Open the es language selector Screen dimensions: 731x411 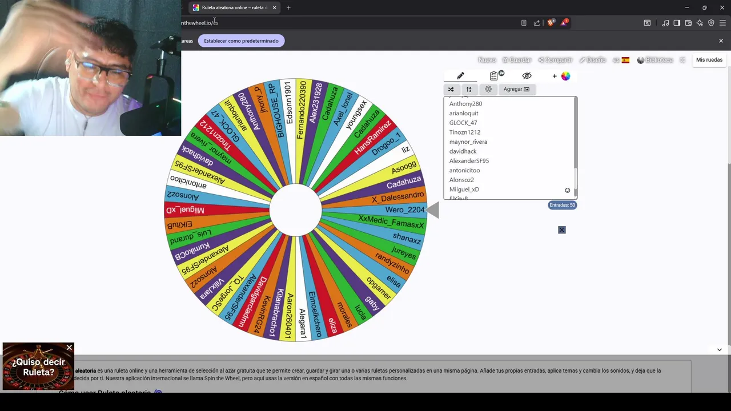[621, 60]
